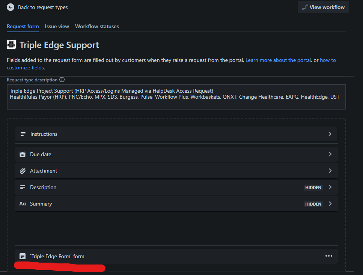Image resolution: width=363 pixels, height=275 pixels.
Task: Edit the request type description text box
Action: 176,97
